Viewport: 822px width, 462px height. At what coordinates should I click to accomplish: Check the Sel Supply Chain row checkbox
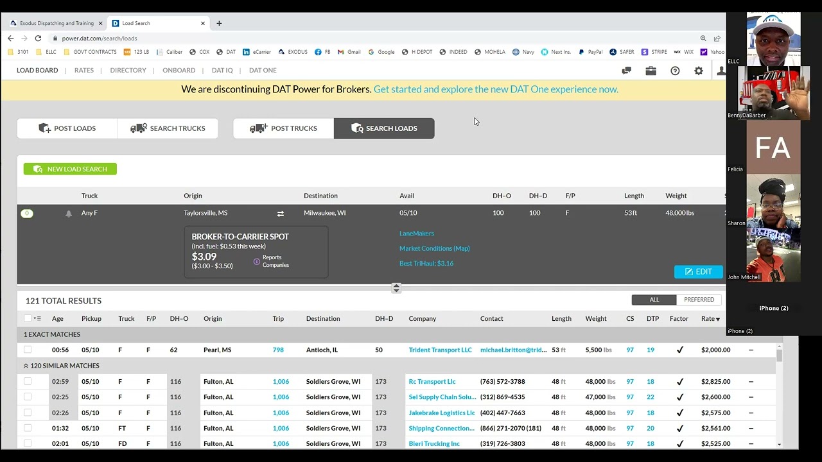tap(28, 397)
